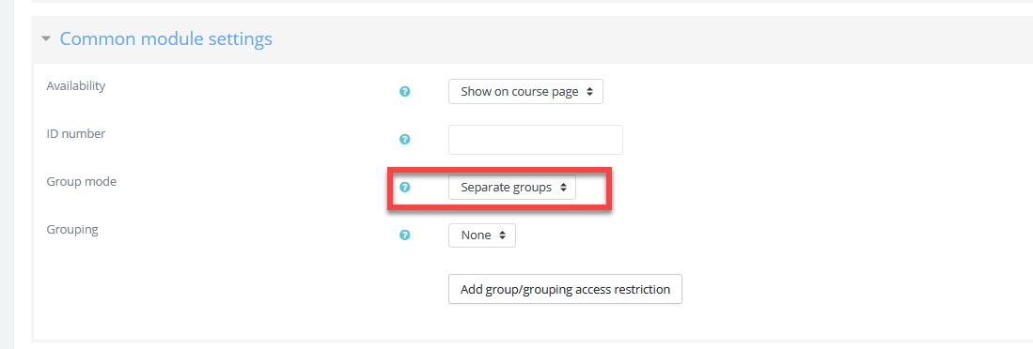Click empty space inside the red highlighted box

[x=593, y=189]
